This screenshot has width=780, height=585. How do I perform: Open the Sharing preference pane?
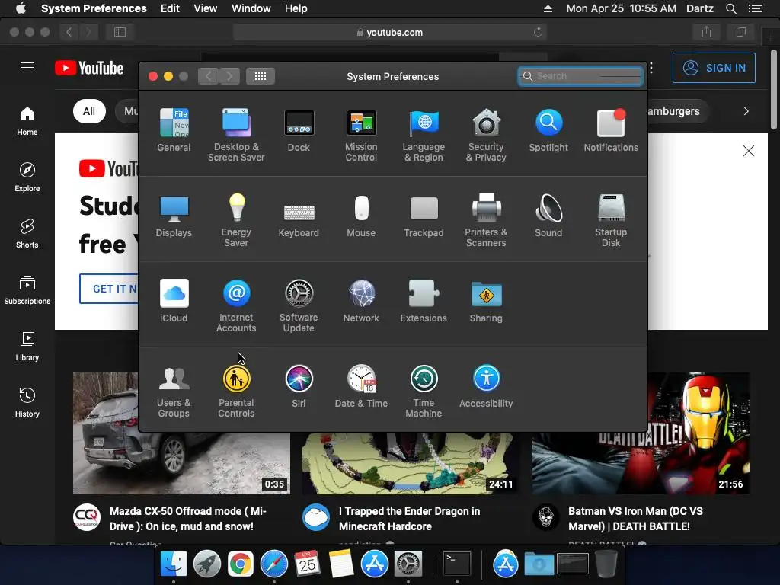pyautogui.click(x=486, y=300)
